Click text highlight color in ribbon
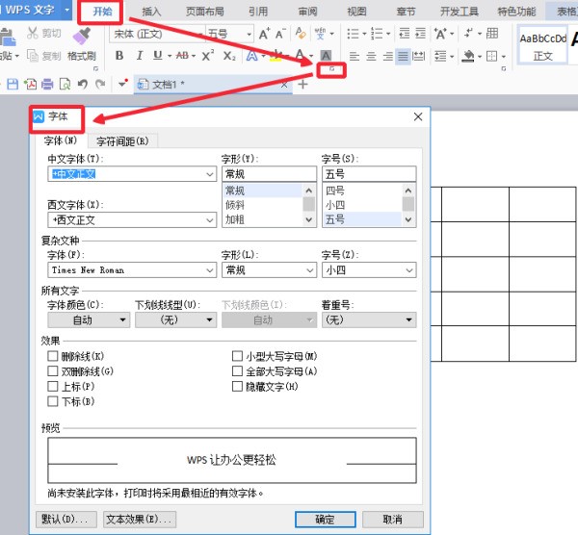This screenshot has height=535, width=578. coord(275,56)
